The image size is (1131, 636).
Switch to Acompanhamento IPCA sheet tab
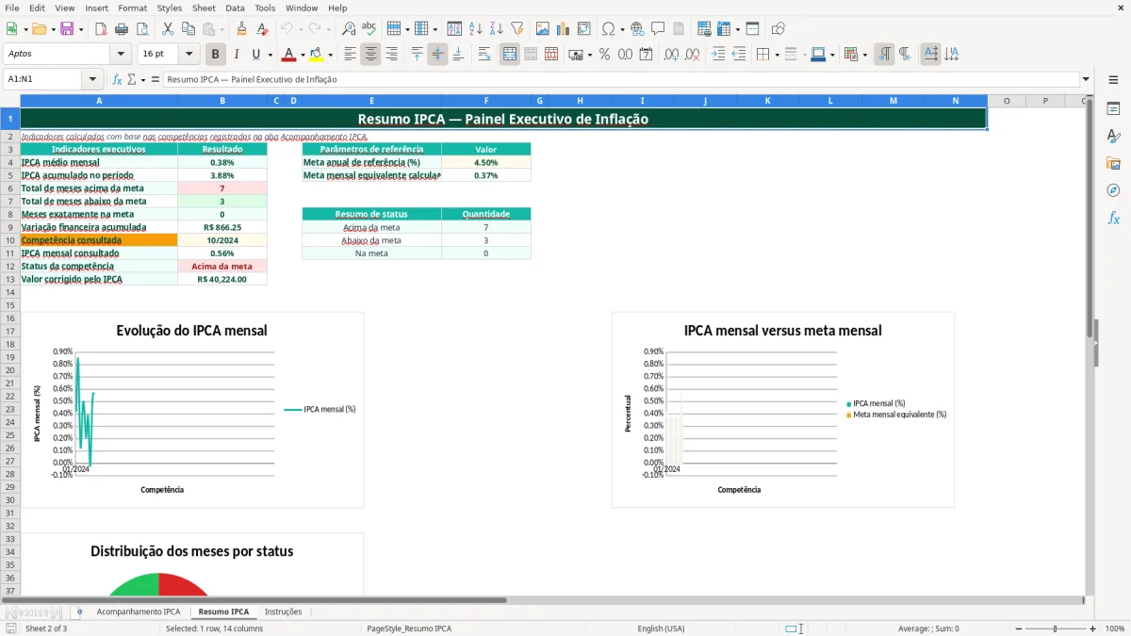[x=139, y=612]
